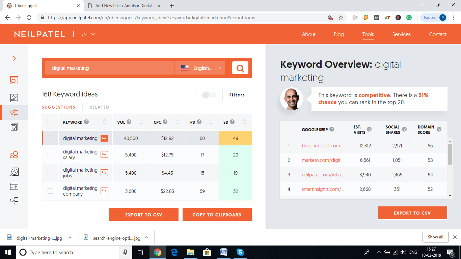The image size is (461, 259).
Task: Open marketo.com SERP result link
Action: coord(323,160)
